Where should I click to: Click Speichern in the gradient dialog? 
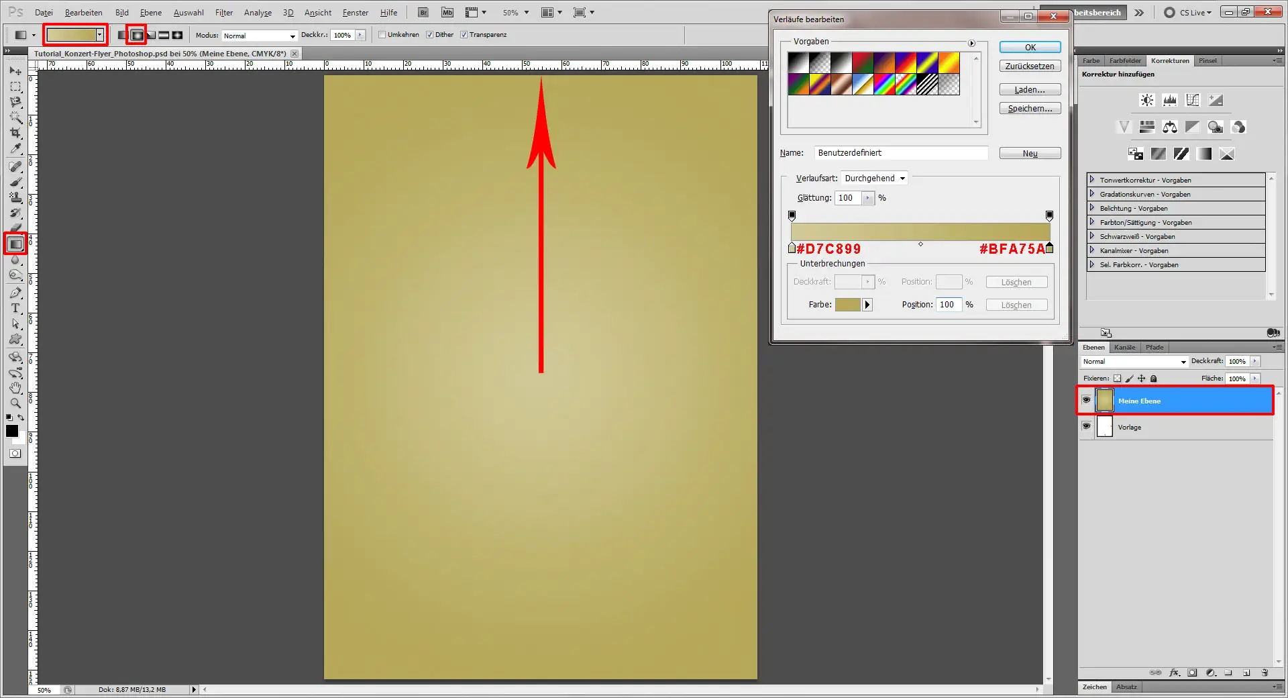(x=1029, y=108)
